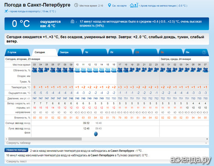Click the Сегодня, вторник, 23 января heading
The height and width of the screenshot is (166, 214).
pyautogui.click(x=23, y=59)
